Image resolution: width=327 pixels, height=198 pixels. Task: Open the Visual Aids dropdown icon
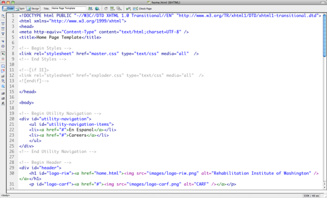[119, 9]
